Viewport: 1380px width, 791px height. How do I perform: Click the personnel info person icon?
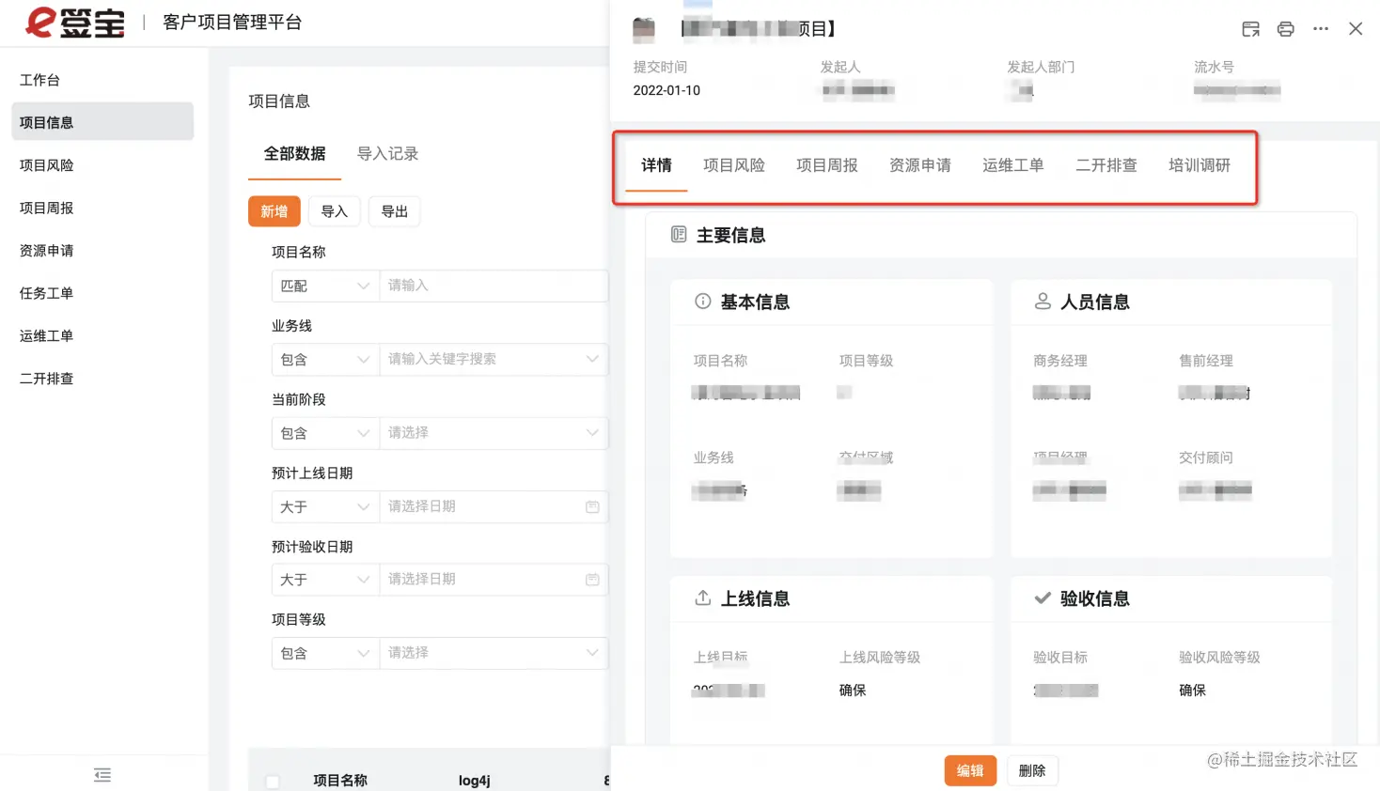[1043, 302]
